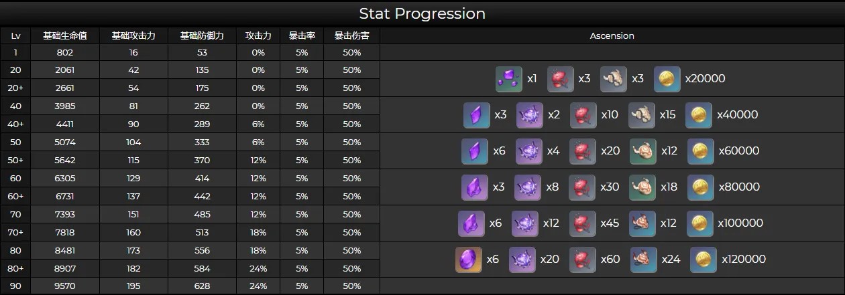Open the purple boss material icon marked x4
This screenshot has height=295, width=845.
click(528, 151)
